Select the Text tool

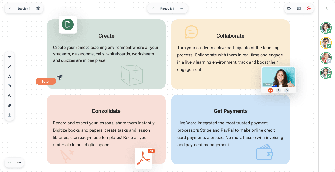9,86
